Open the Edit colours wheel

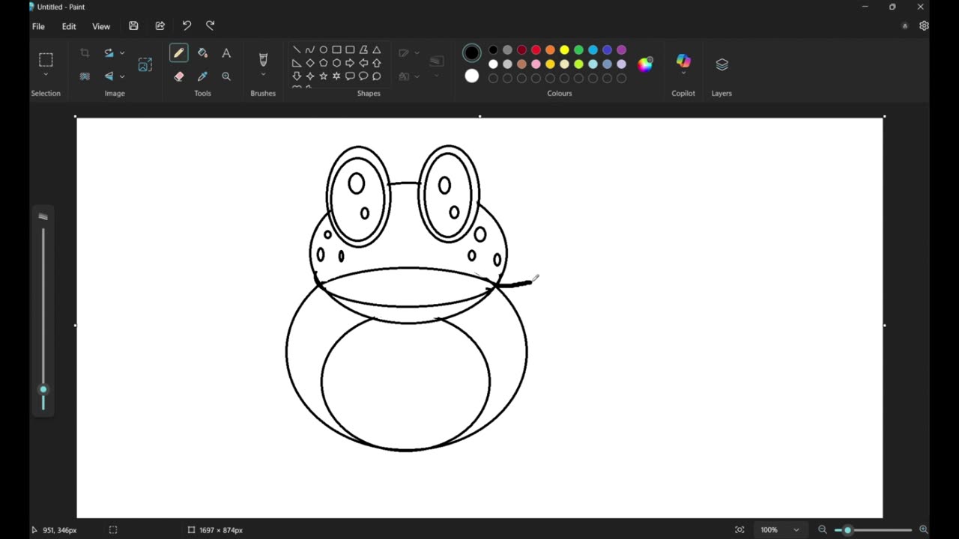pos(645,64)
